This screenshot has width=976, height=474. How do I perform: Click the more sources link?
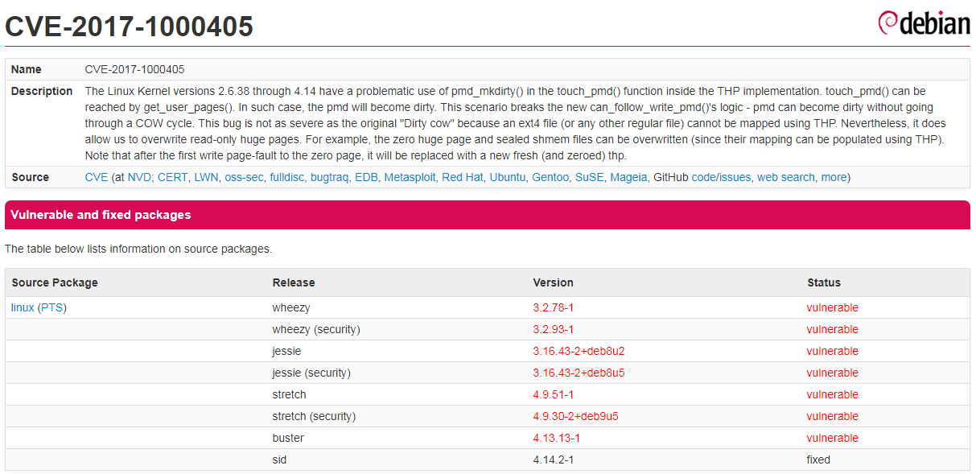click(834, 177)
